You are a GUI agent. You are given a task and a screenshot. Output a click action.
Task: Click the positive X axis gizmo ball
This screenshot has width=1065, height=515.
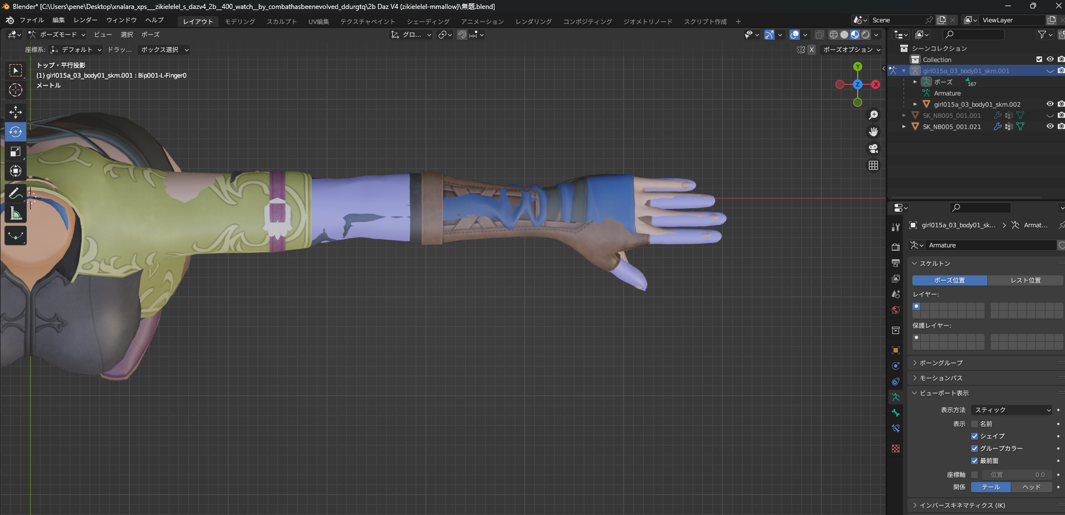click(876, 84)
